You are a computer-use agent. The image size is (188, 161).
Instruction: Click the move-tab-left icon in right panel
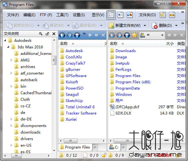click(x=169, y=35)
